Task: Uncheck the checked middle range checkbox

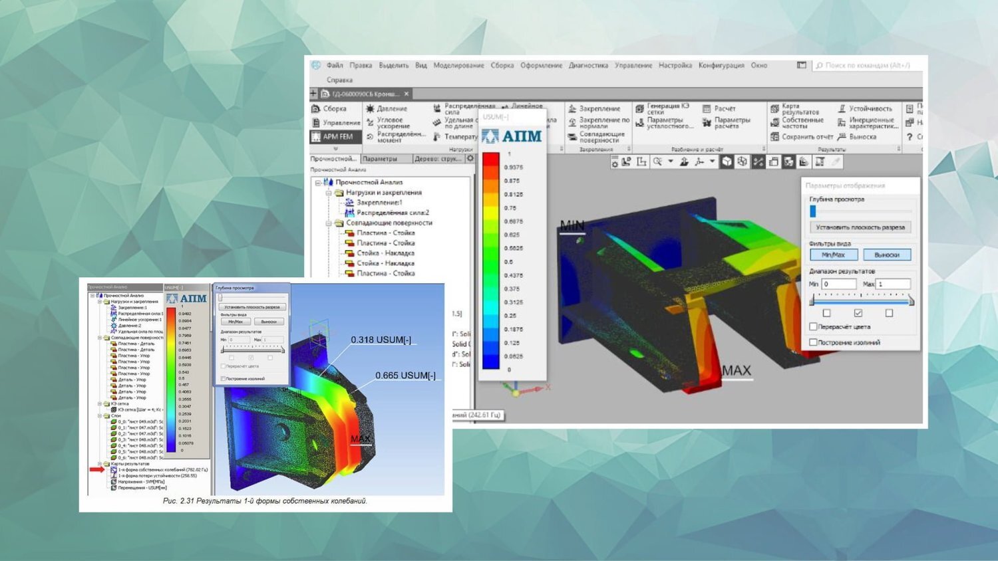Action: 858,312
